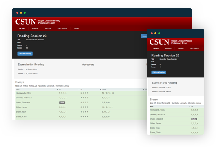The width and height of the screenshot is (216, 147).
Task: Open Session #115 link in front window
Action: (x=161, y=91)
